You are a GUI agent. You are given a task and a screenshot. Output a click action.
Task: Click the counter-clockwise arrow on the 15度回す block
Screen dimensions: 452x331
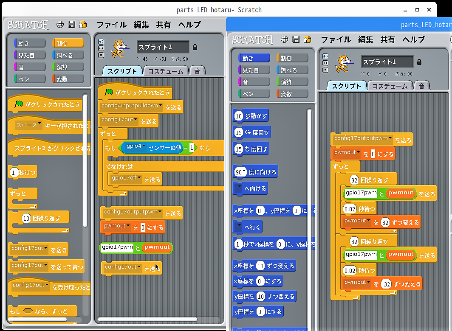tap(247, 149)
